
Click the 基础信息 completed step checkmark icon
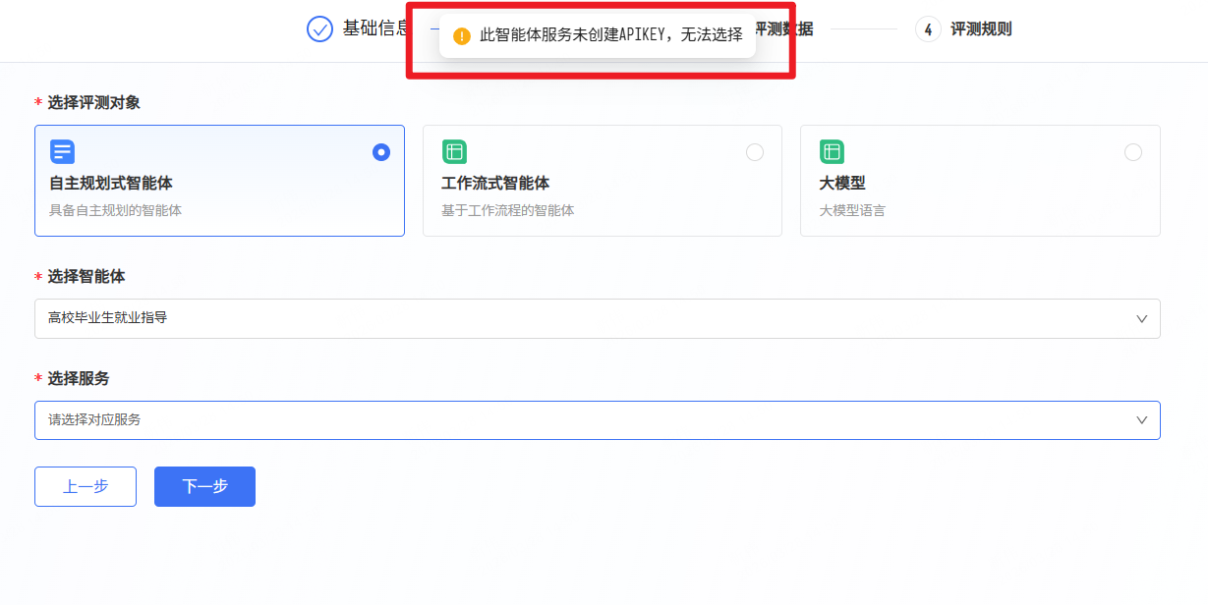[319, 28]
